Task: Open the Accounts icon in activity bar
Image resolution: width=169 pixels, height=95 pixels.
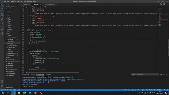Action: 2,82
